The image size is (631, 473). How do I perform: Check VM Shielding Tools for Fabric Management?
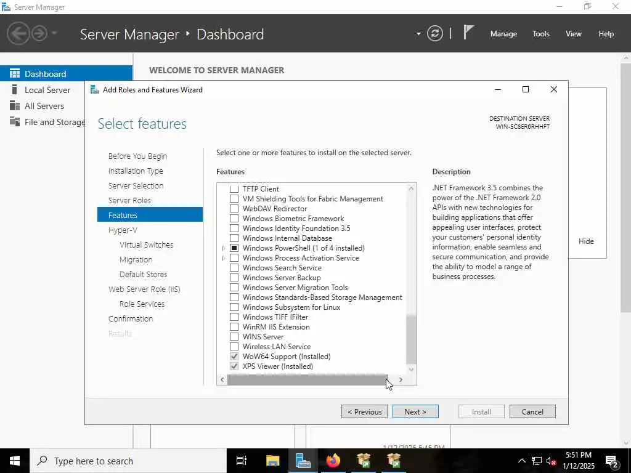(234, 199)
